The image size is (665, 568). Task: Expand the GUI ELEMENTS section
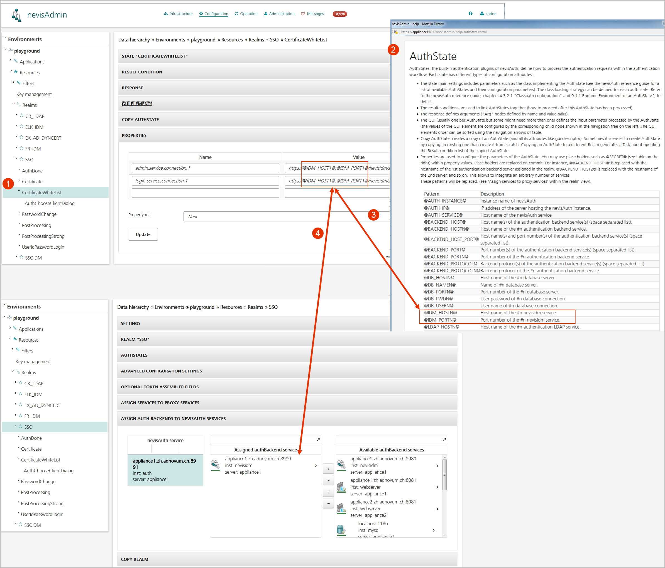pos(254,103)
